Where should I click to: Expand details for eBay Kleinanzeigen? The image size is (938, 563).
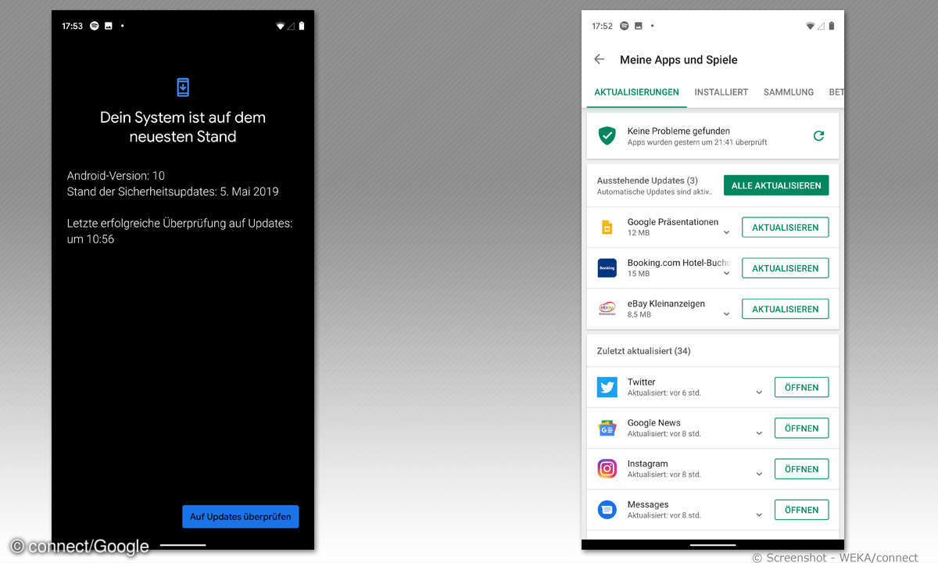(727, 314)
